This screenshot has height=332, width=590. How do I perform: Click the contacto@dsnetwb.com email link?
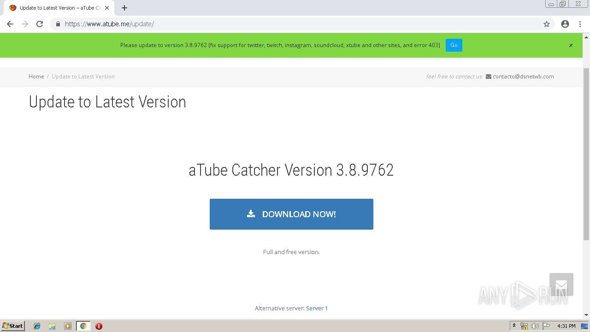point(523,77)
